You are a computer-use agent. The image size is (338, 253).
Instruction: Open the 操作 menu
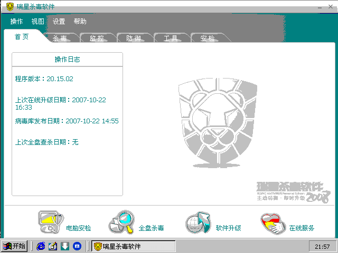(16, 21)
